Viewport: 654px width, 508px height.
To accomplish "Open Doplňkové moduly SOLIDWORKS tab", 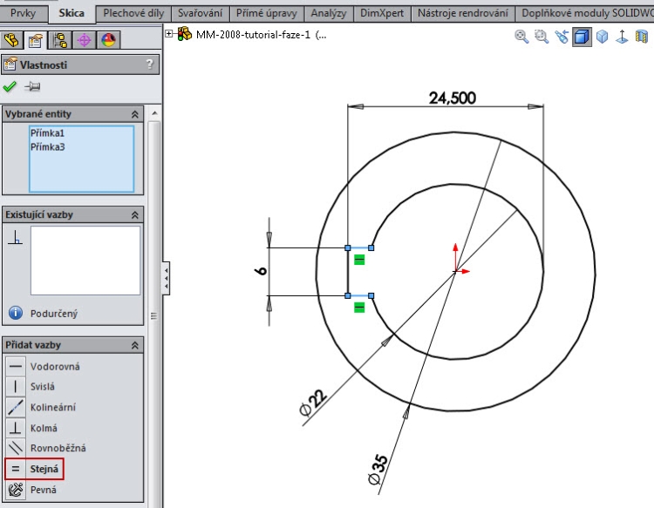I will point(586,13).
